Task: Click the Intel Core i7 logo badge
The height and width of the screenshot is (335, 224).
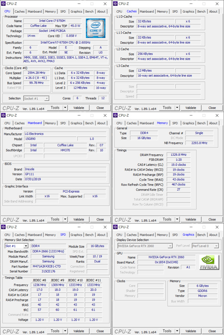Action: point(96,28)
